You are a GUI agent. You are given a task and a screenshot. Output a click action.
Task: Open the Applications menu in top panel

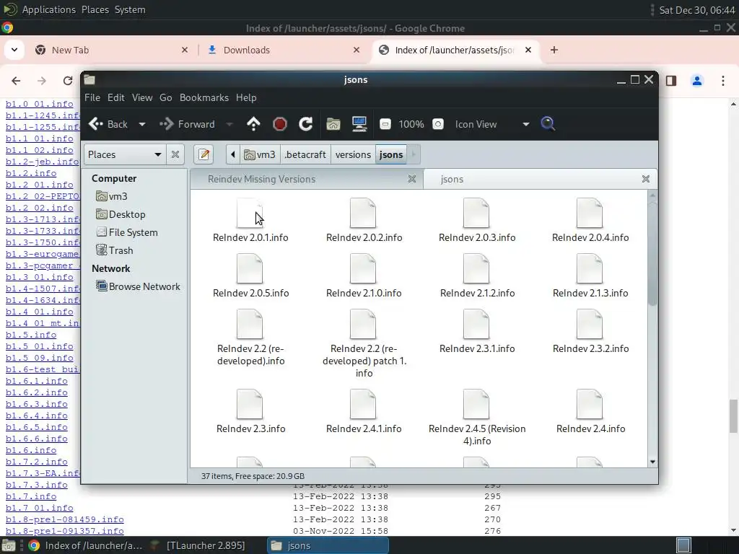tap(48, 9)
